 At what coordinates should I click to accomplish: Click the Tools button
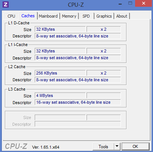(x=103, y=146)
